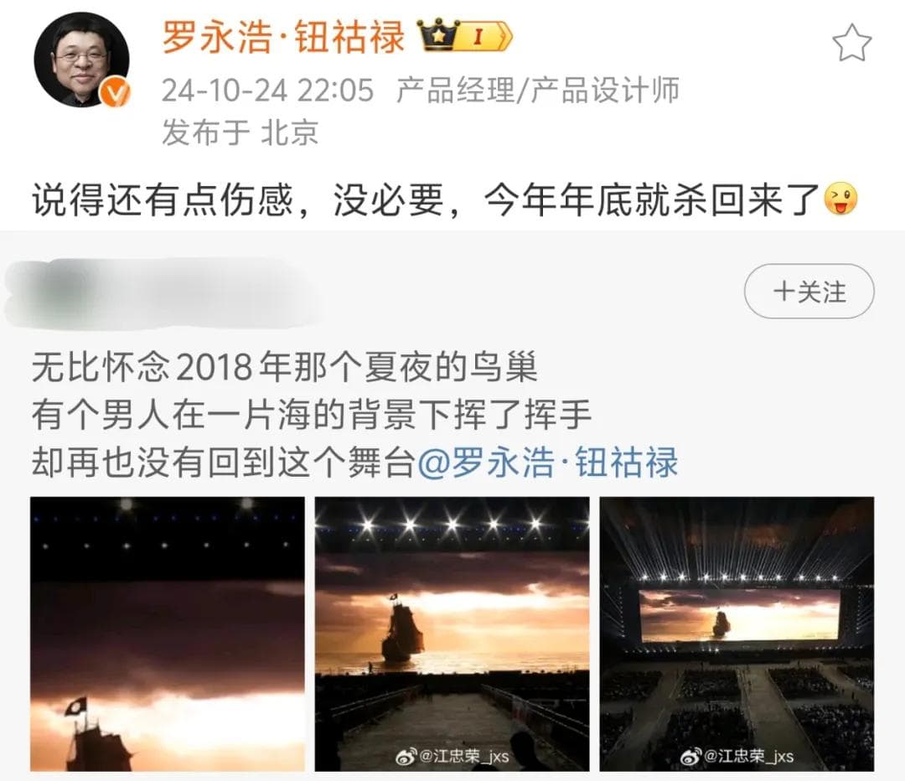Open the poster's round avatar photo
Viewport: 905px width, 781px height.
81,59
